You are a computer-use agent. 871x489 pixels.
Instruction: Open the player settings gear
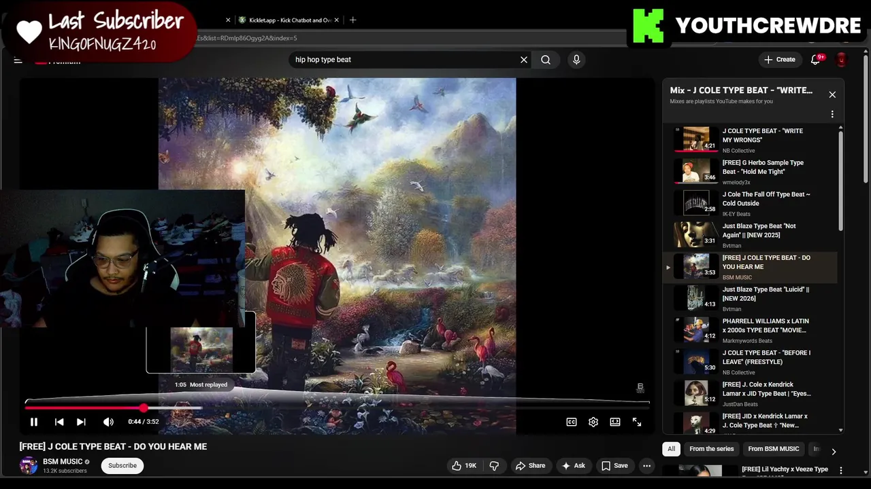click(x=593, y=422)
